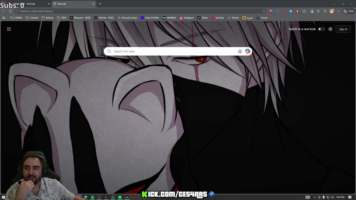The width and height of the screenshot is (356, 200).
Task: Open a new tab with plus button
Action: pyautogui.click(x=100, y=4)
